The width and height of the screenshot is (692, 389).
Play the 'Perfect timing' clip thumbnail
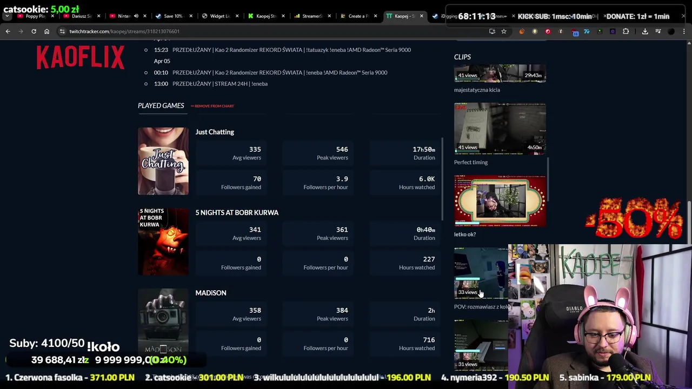(x=500, y=129)
